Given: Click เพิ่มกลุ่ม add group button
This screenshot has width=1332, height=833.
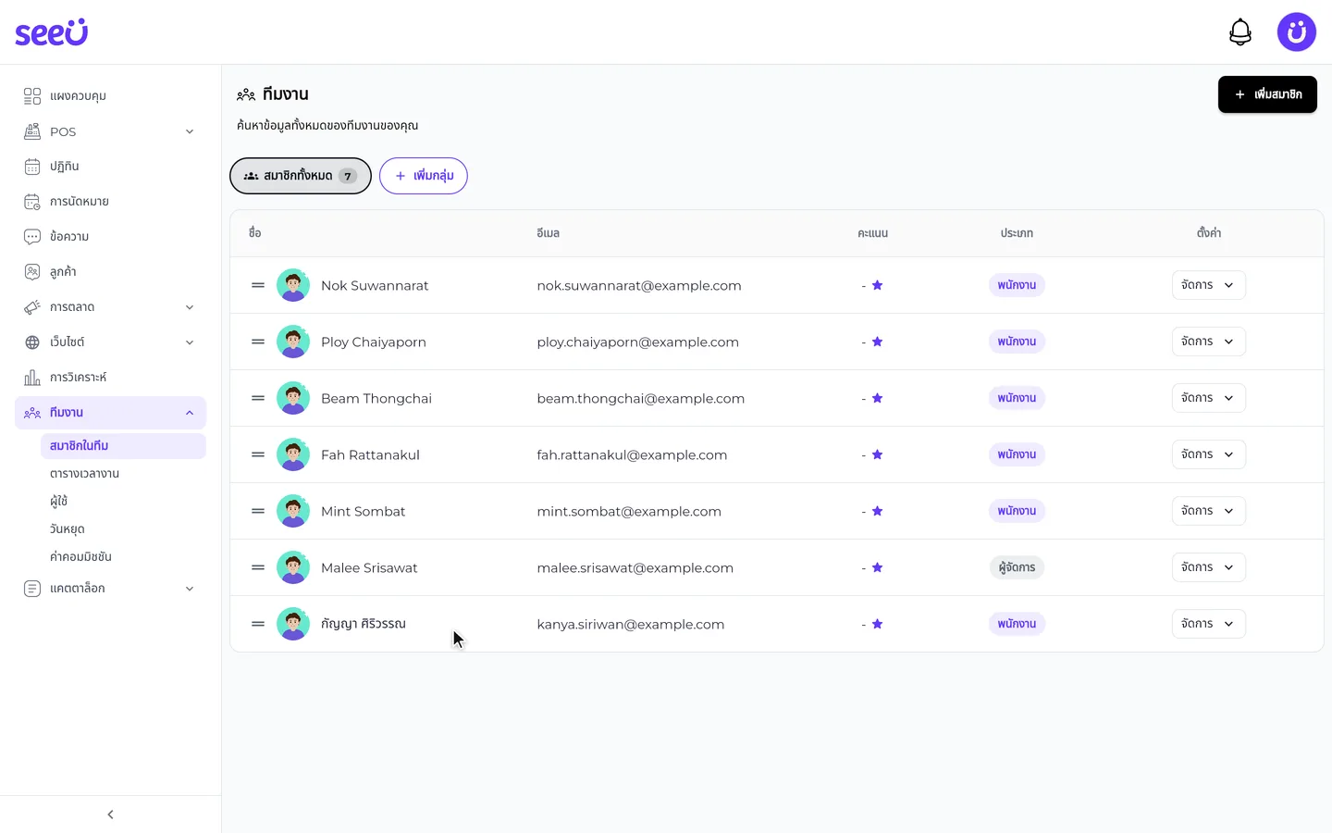Looking at the screenshot, I should tap(424, 176).
